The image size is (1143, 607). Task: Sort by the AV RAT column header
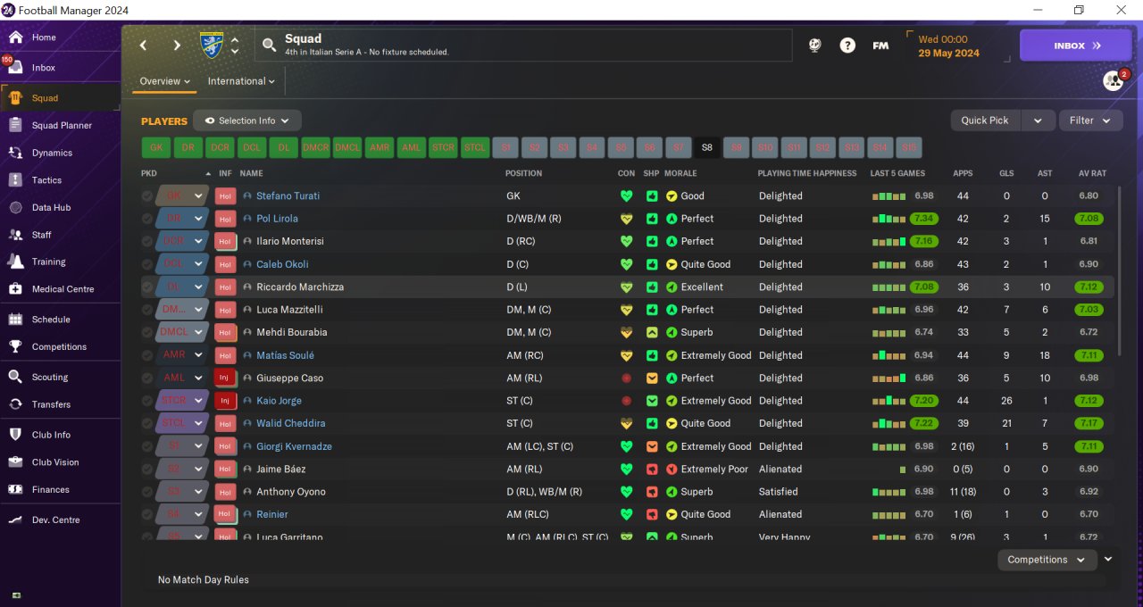[1092, 173]
